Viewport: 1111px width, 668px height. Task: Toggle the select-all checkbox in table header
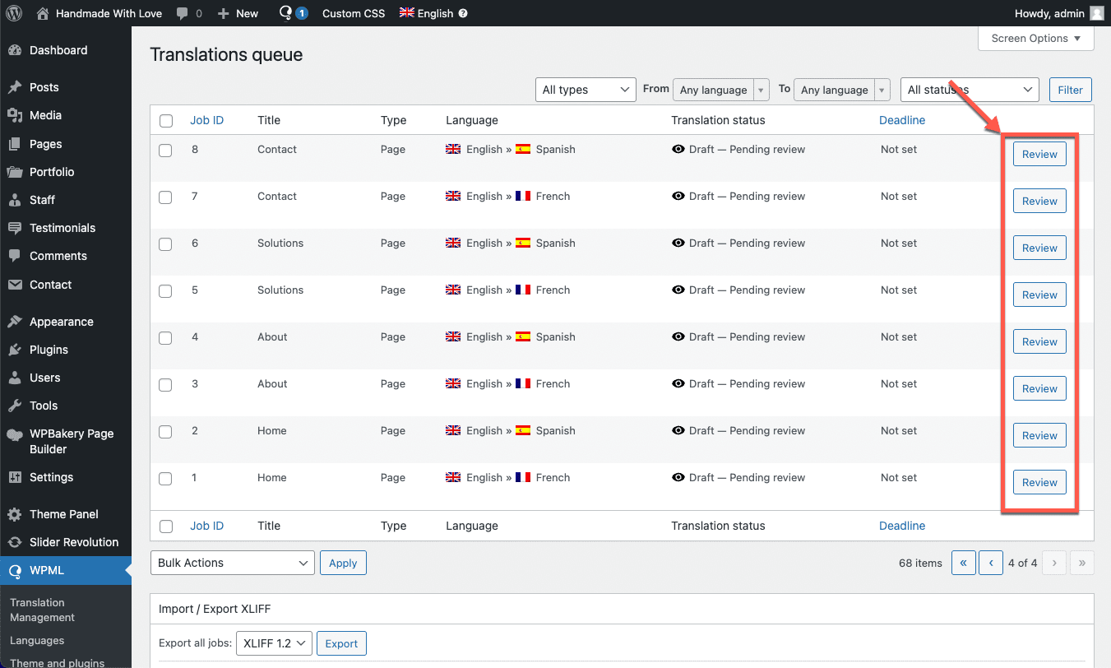pyautogui.click(x=166, y=121)
